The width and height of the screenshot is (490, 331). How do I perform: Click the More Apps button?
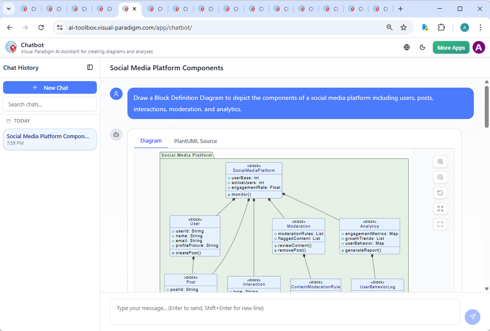pyautogui.click(x=451, y=47)
